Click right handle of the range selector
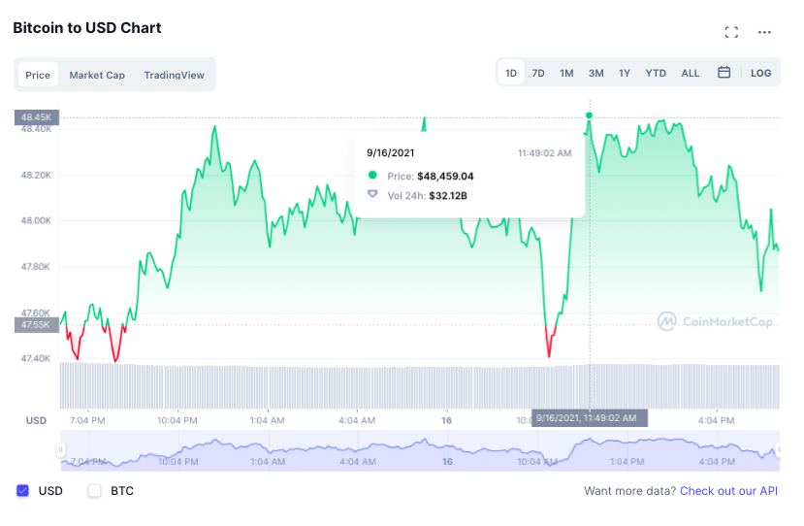 click(x=777, y=451)
